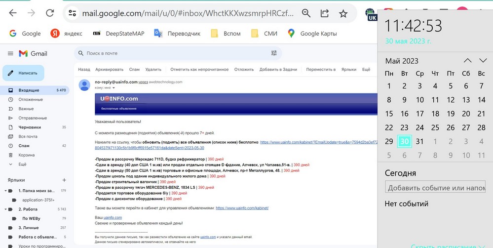Screen dimensions: 493x248
Task: Open the Google Карты bookmark
Action: pos(312,34)
